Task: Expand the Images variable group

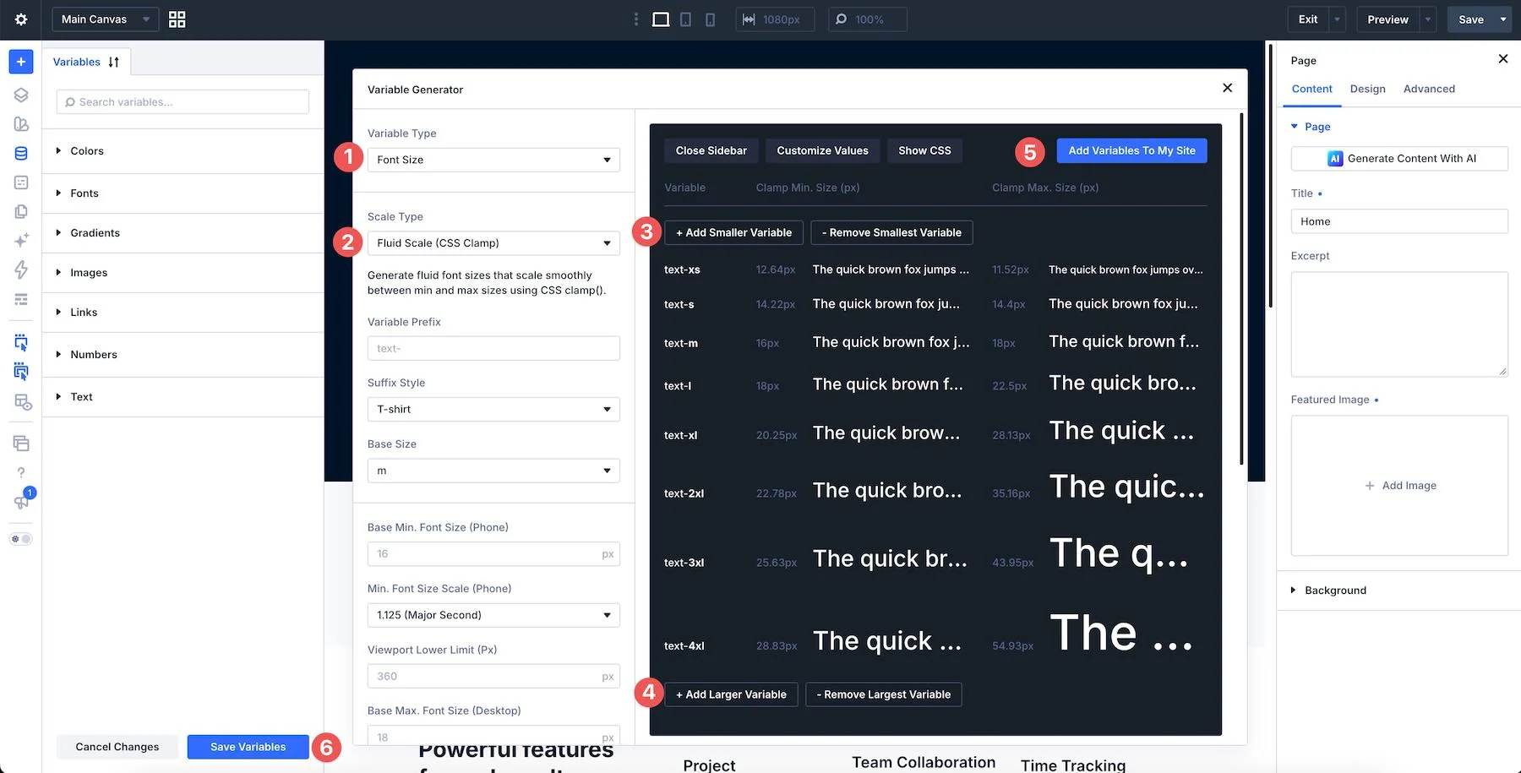Action: [183, 273]
